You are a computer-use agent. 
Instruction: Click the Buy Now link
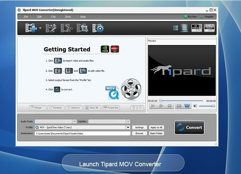coord(190,16)
